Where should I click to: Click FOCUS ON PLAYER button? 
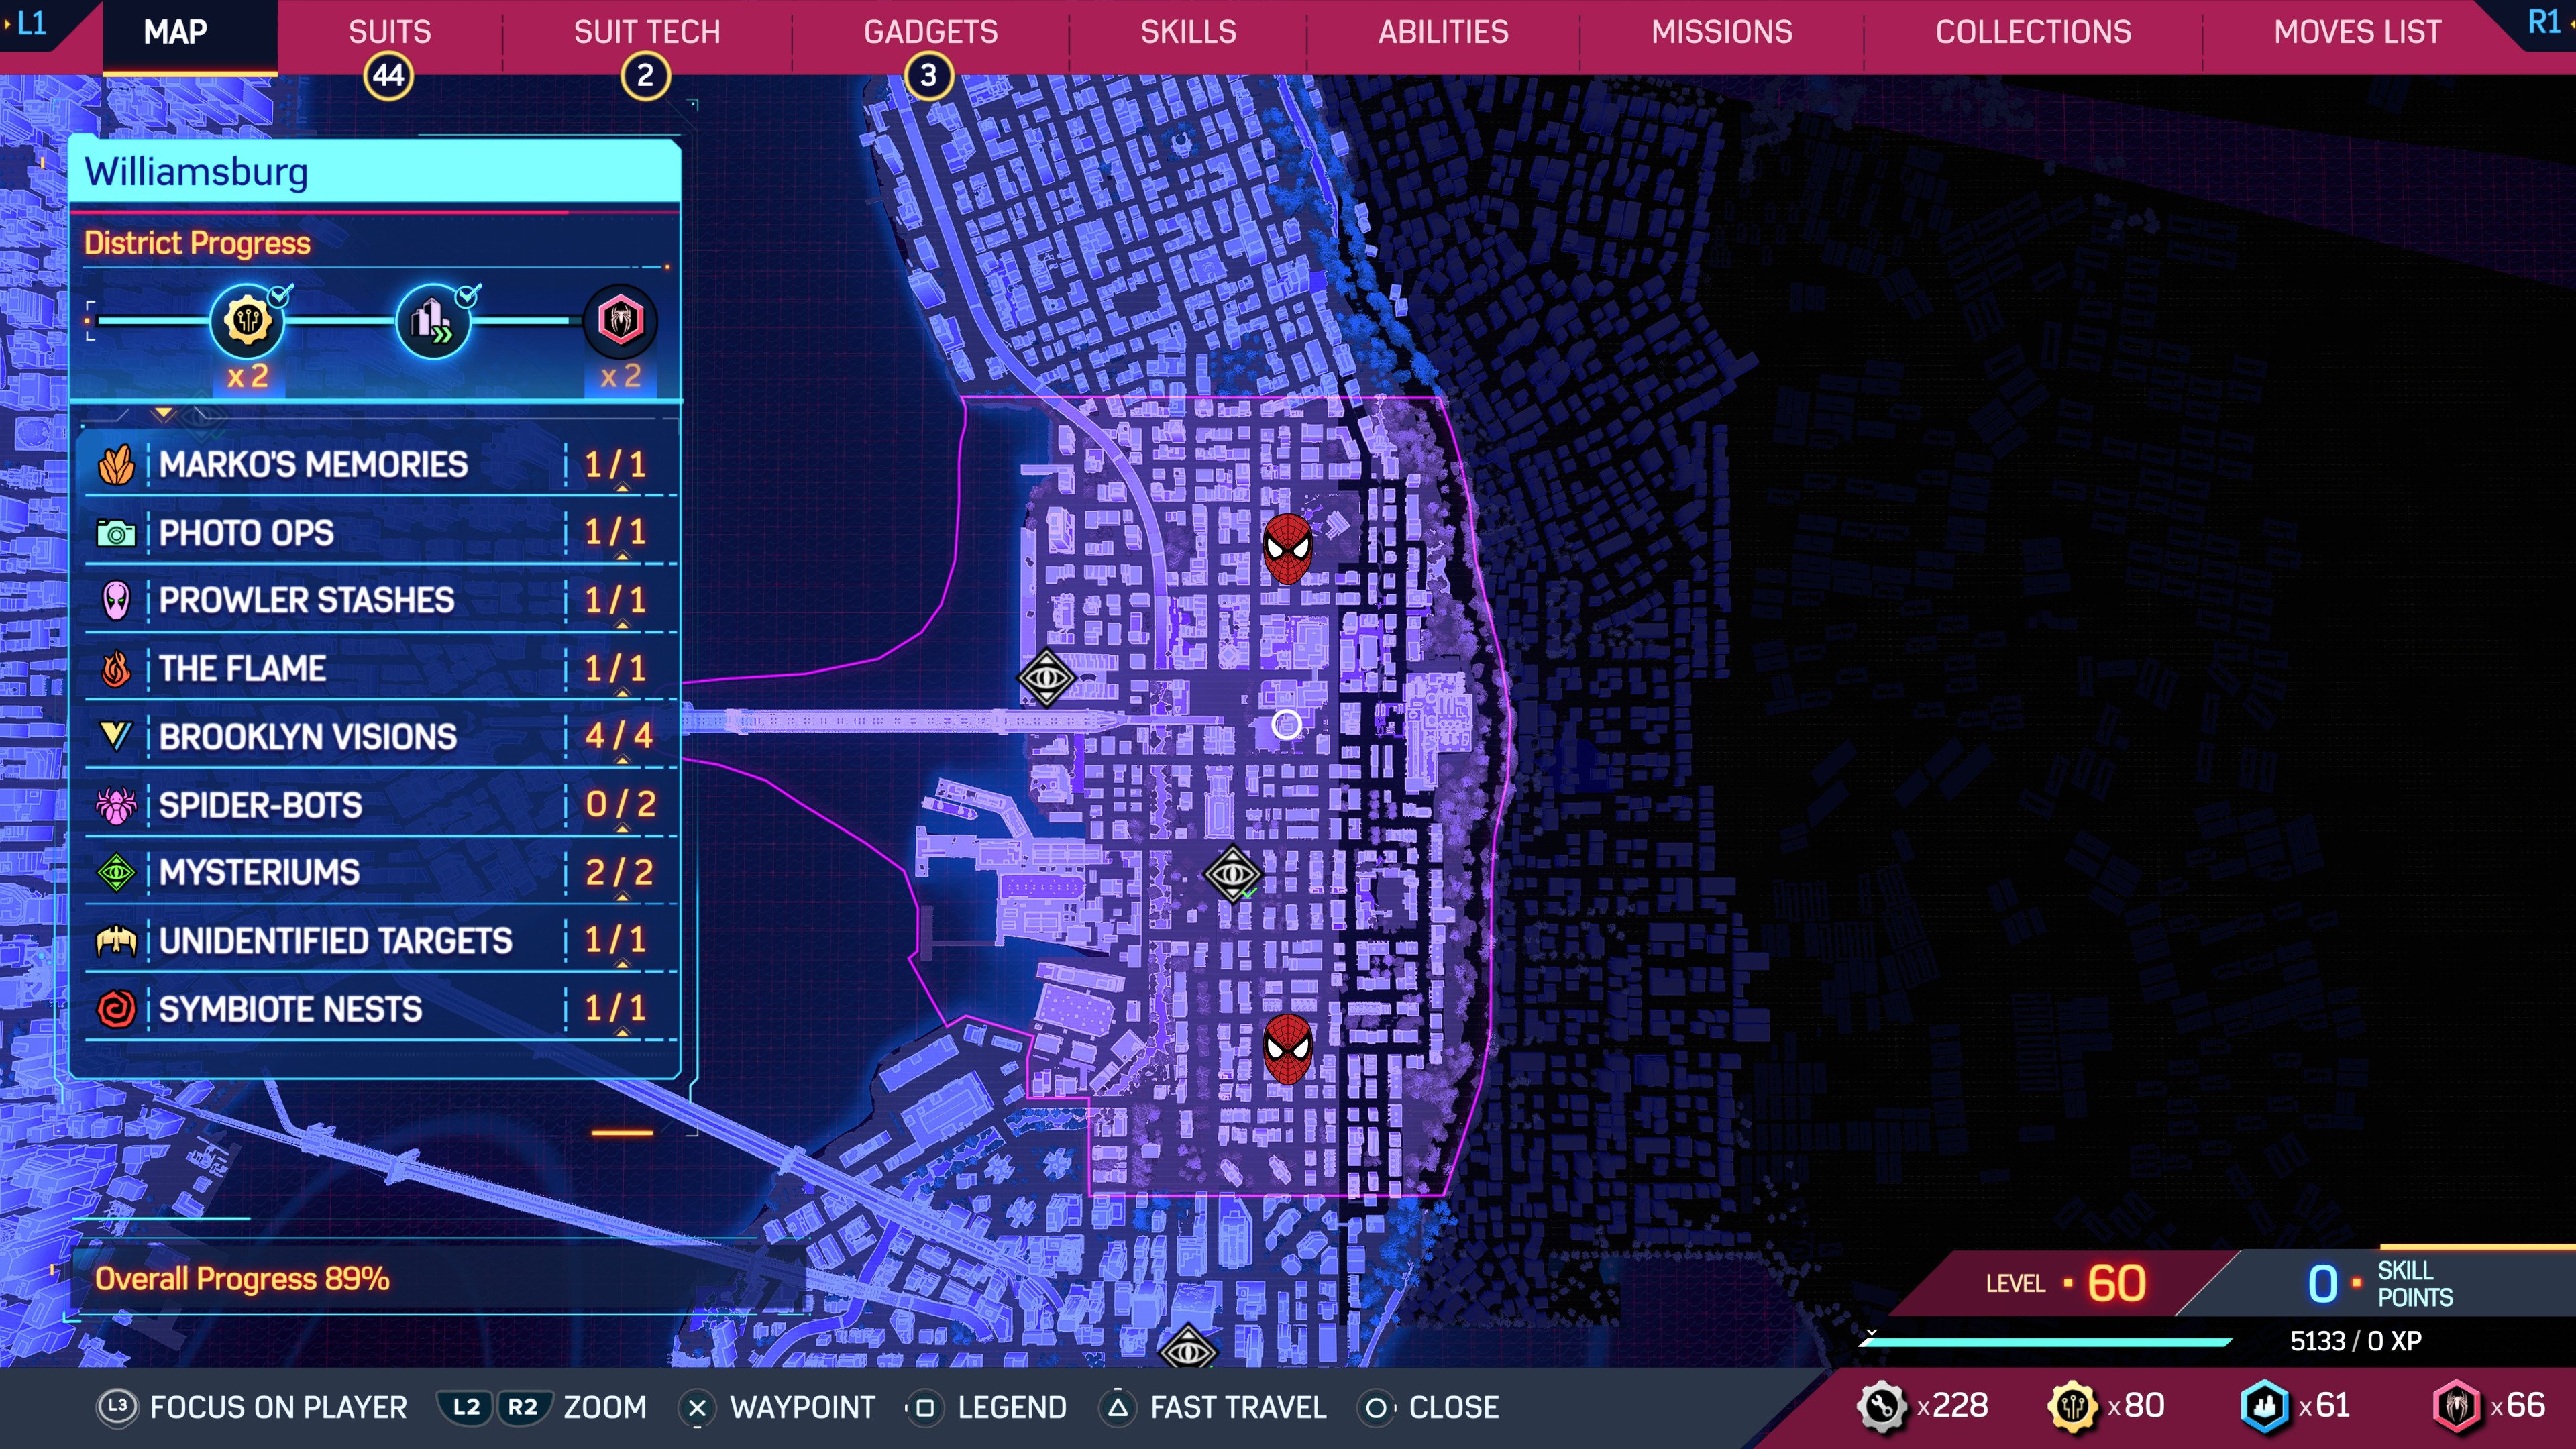tap(252, 1408)
